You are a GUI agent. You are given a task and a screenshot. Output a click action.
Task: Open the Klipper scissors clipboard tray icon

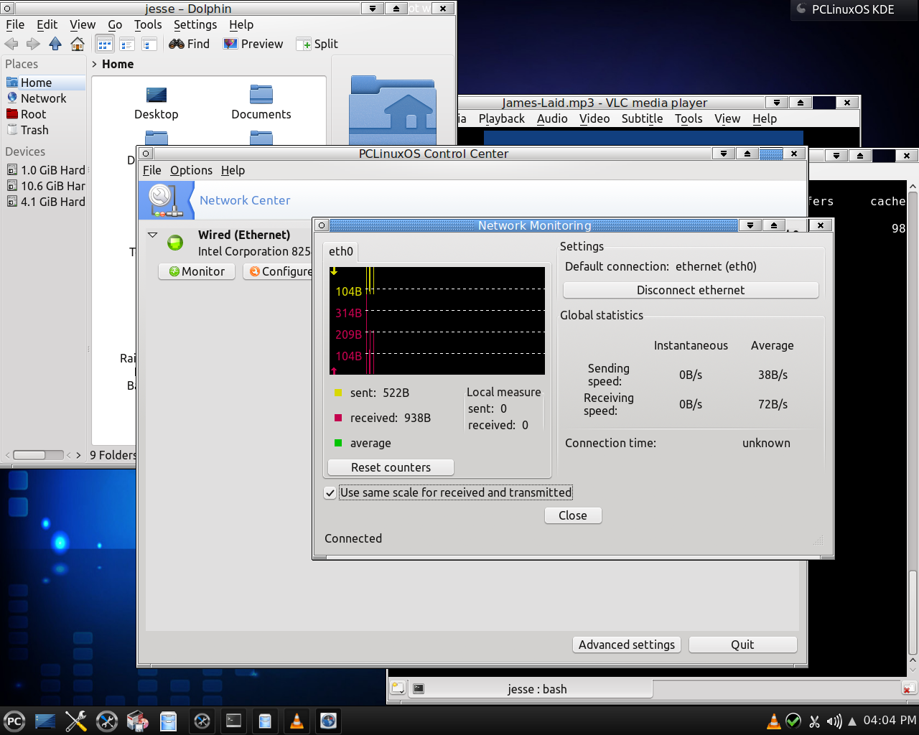coord(814,721)
